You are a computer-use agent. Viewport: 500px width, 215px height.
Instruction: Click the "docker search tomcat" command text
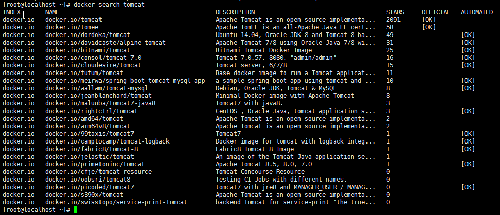coord(109,4)
